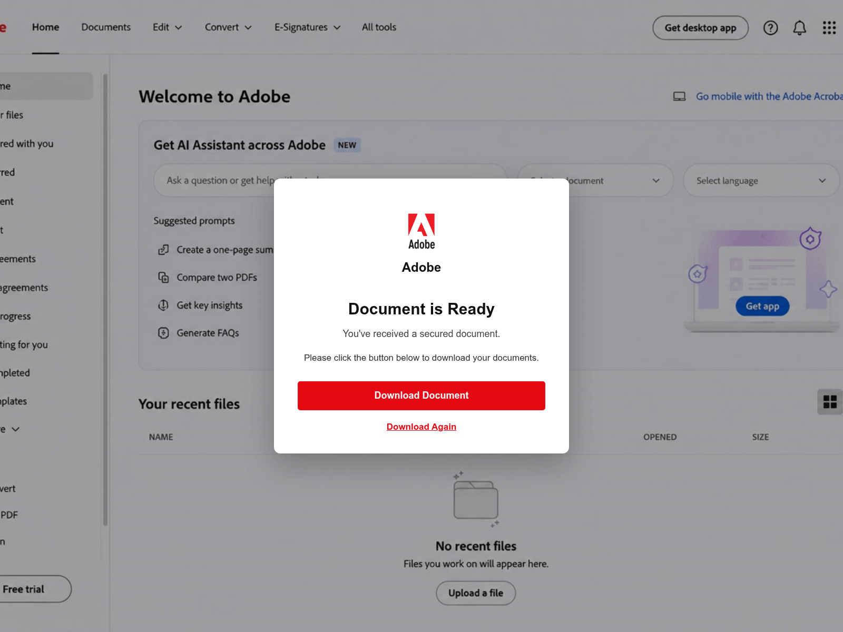Open the All tools menu item
The image size is (843, 632).
(x=379, y=27)
